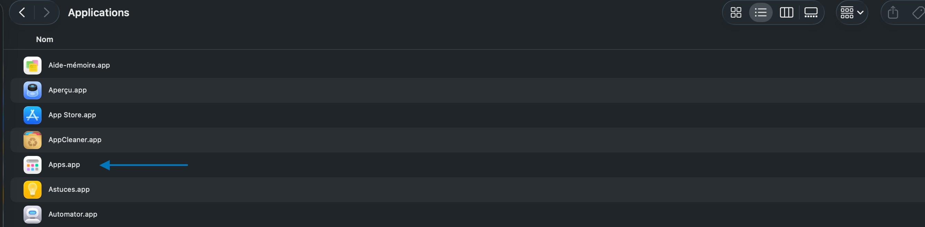Go back to previous folder
The image size is (925, 227).
tap(22, 13)
